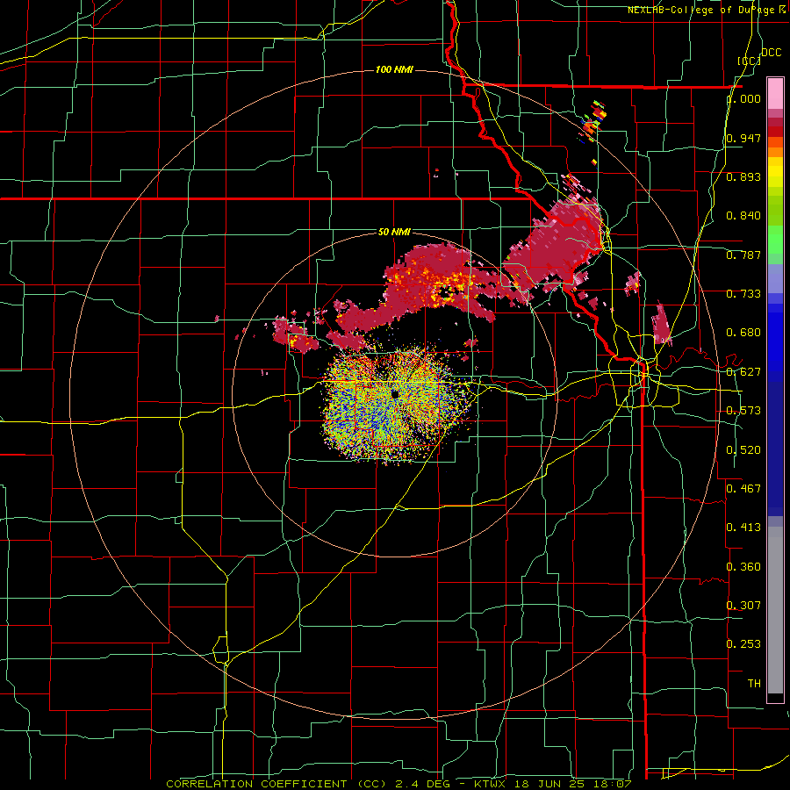The height and width of the screenshot is (790, 790).
Task: Pick the bright green swatch in the color bar
Action: pos(775,240)
